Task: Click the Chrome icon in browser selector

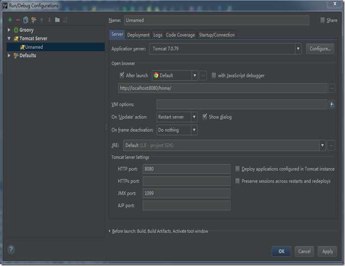Action: pos(156,75)
